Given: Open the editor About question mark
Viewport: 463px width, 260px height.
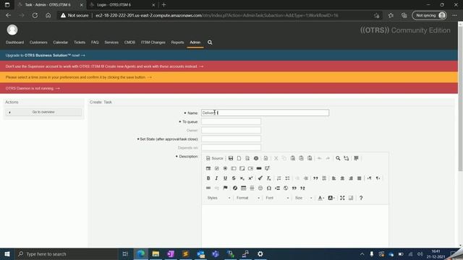Looking at the screenshot, I should [x=361, y=198].
